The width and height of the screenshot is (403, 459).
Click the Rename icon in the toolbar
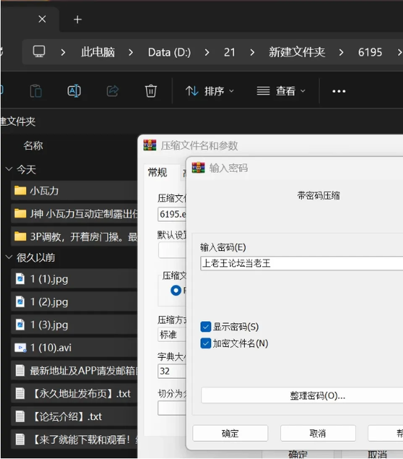click(74, 91)
